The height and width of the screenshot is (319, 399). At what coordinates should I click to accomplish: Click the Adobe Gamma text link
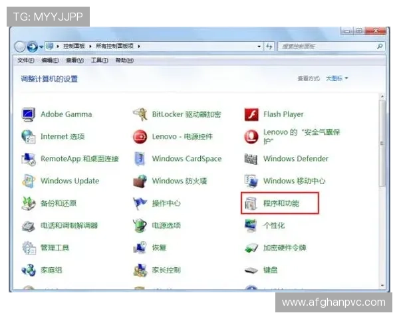click(66, 114)
